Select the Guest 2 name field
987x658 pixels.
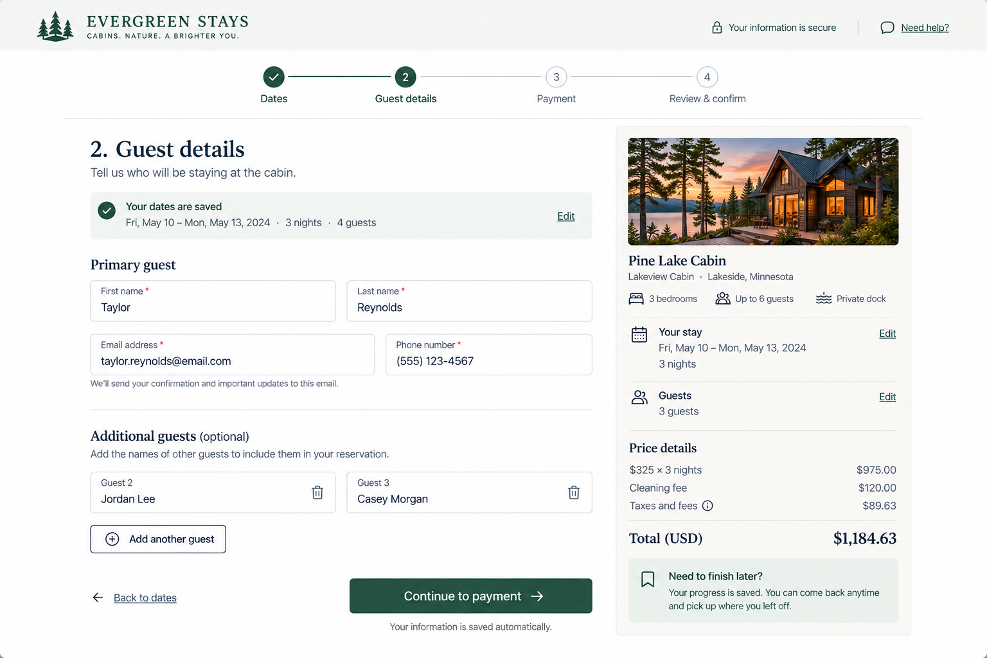coord(213,492)
